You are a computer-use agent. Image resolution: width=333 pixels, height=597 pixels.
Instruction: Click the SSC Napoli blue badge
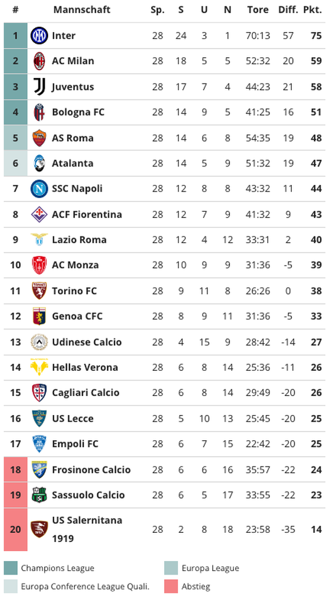point(39,189)
